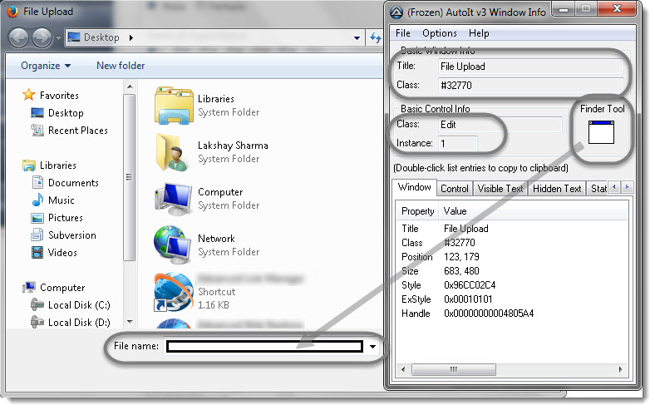Open the Help menu in AutoIt
655x410 pixels.
point(479,33)
